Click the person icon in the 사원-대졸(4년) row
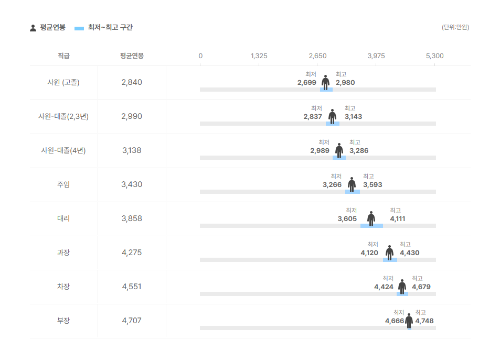The width and height of the screenshot is (500, 363). click(x=339, y=150)
